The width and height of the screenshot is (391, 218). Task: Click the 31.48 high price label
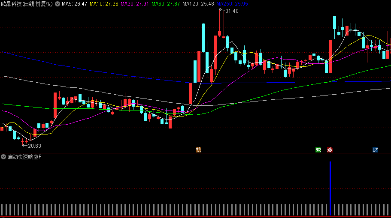click(232, 11)
